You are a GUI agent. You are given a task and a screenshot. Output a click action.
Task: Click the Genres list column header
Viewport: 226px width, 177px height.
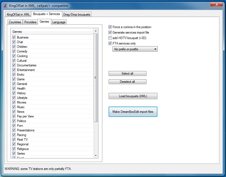click(x=52, y=32)
